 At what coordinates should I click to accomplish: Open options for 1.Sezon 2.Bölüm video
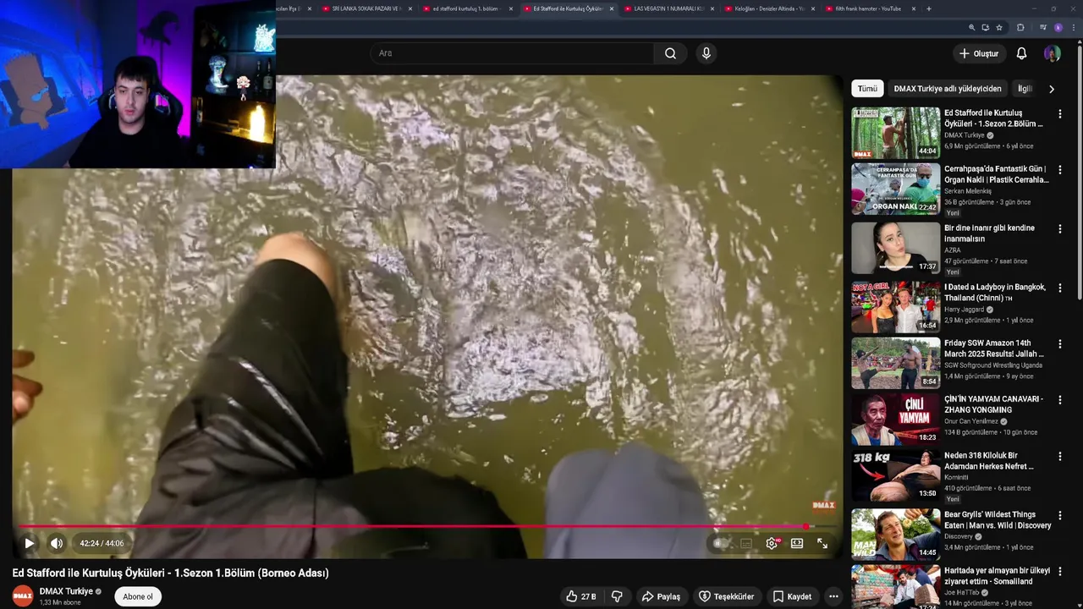pos(1059,113)
